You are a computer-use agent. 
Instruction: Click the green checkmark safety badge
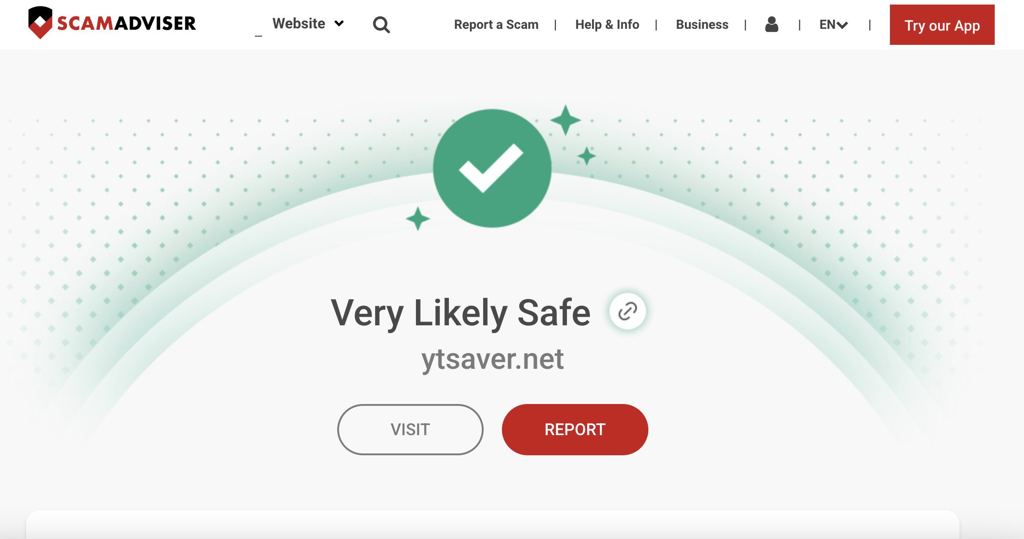(492, 168)
